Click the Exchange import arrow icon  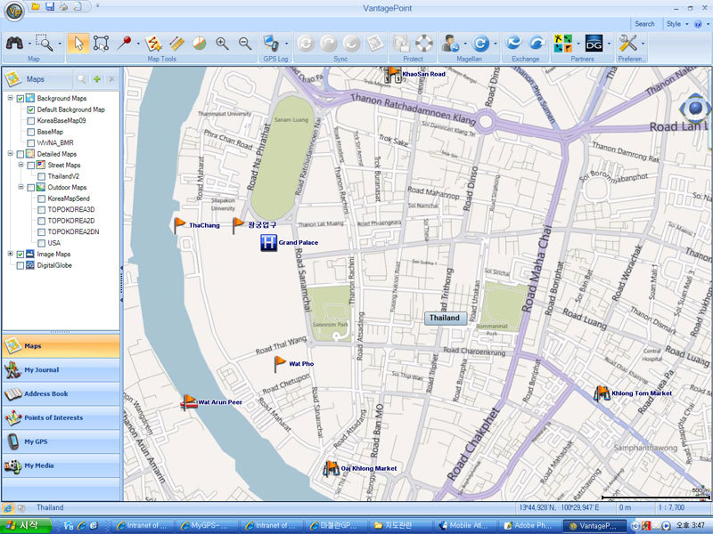point(514,43)
